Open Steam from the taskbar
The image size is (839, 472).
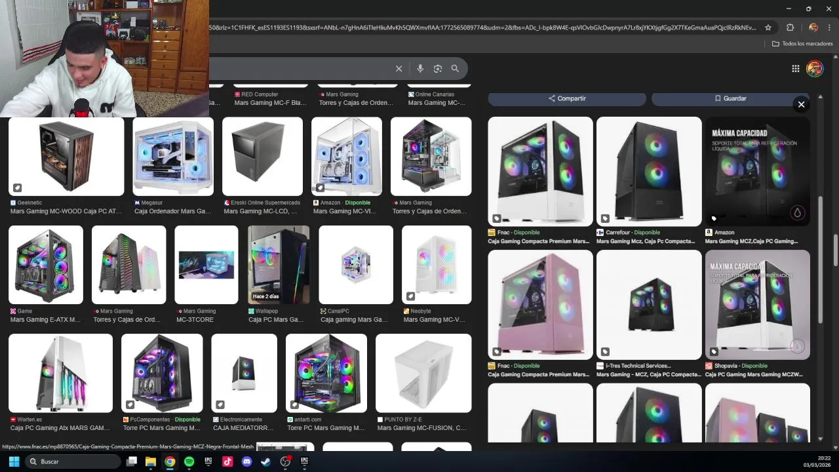click(265, 462)
